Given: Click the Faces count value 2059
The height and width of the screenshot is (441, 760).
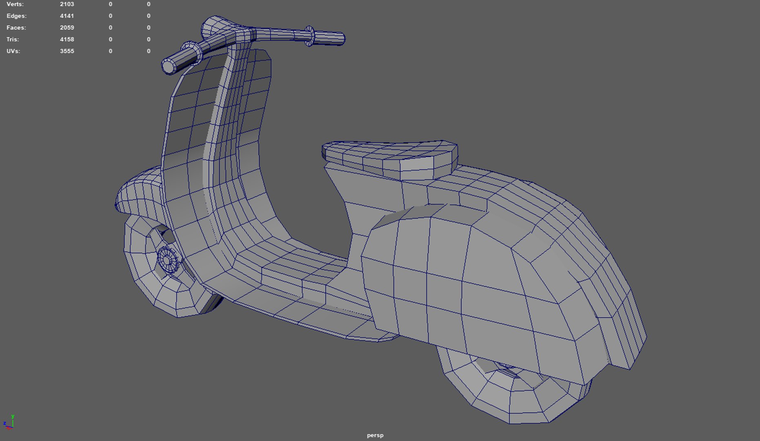Looking at the screenshot, I should point(67,28).
